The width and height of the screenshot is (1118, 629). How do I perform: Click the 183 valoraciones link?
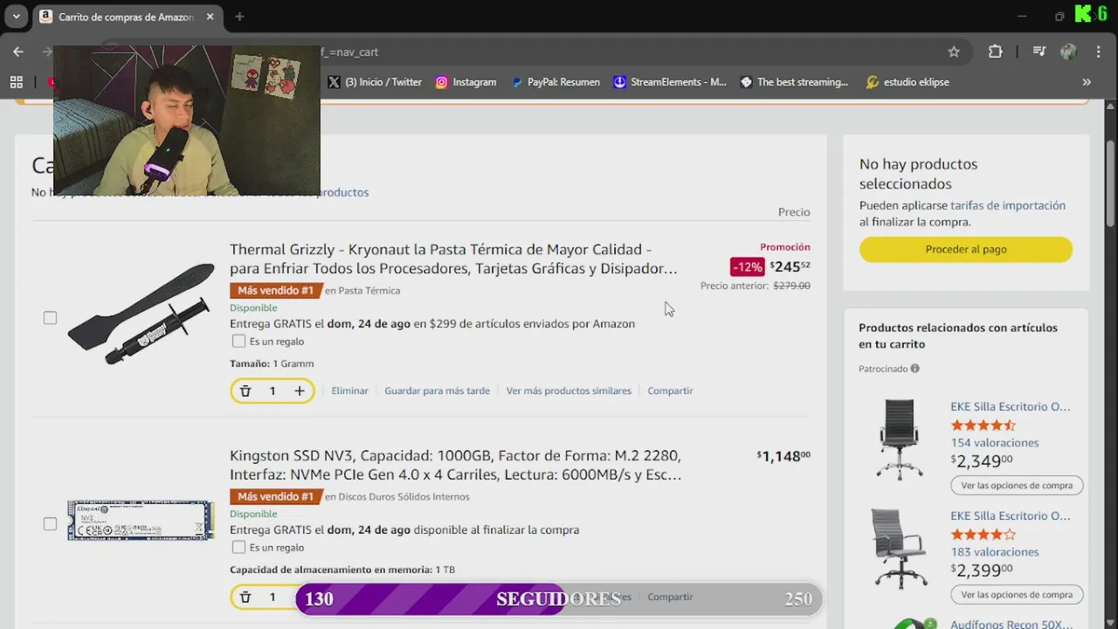coord(994,552)
